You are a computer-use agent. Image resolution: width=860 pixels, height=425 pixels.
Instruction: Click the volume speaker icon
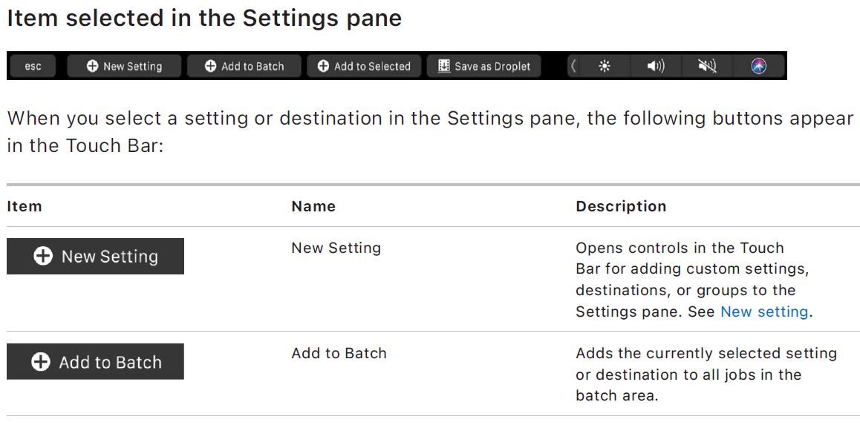(x=656, y=66)
